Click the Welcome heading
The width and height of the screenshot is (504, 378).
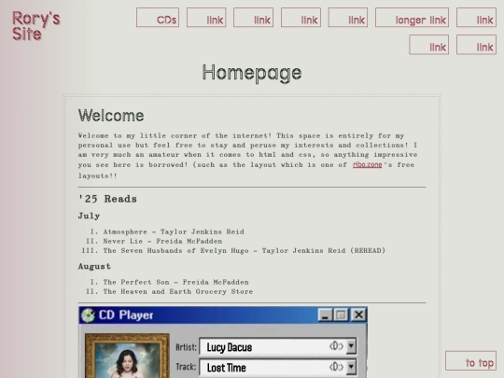point(111,116)
